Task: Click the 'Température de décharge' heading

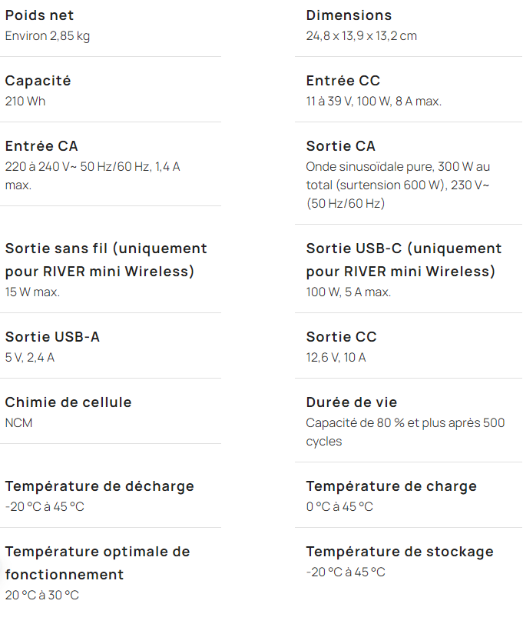Action: pyautogui.click(x=99, y=486)
